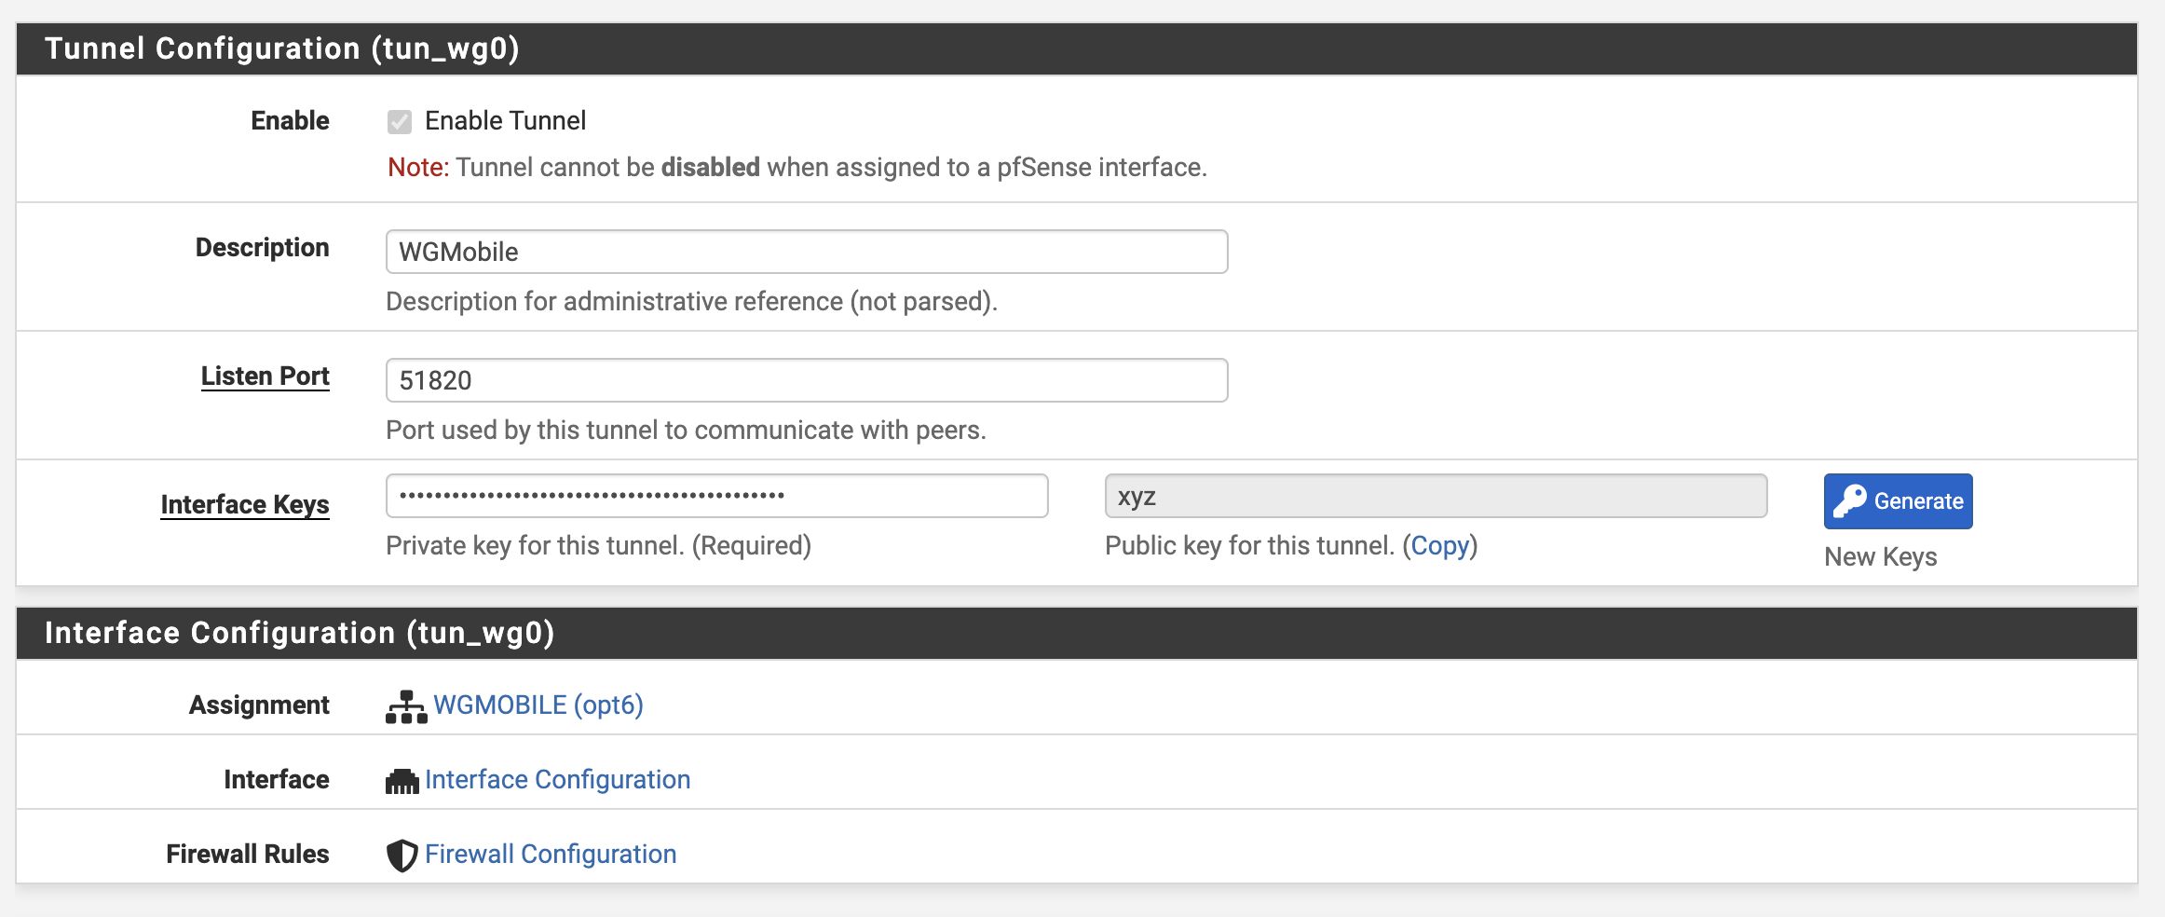The image size is (2165, 917).
Task: Click the underlined Listen Port label
Action: 266,376
